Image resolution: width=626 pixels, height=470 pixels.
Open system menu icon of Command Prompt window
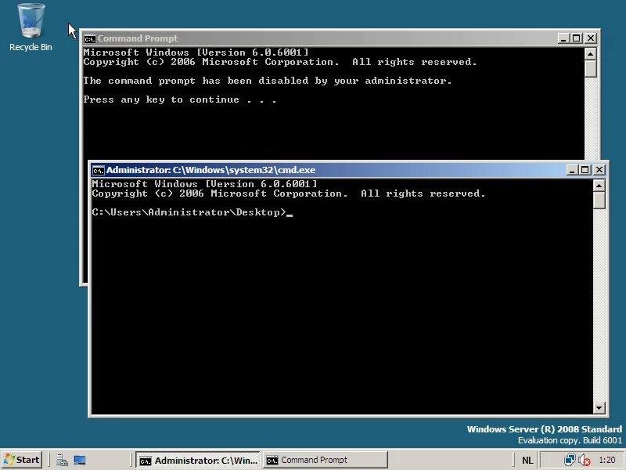point(90,38)
